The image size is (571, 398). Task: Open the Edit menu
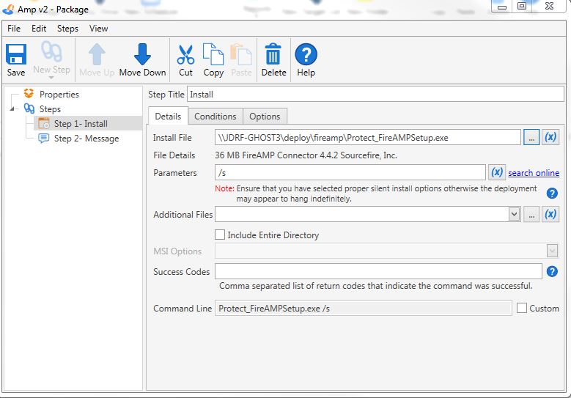pyautogui.click(x=39, y=29)
